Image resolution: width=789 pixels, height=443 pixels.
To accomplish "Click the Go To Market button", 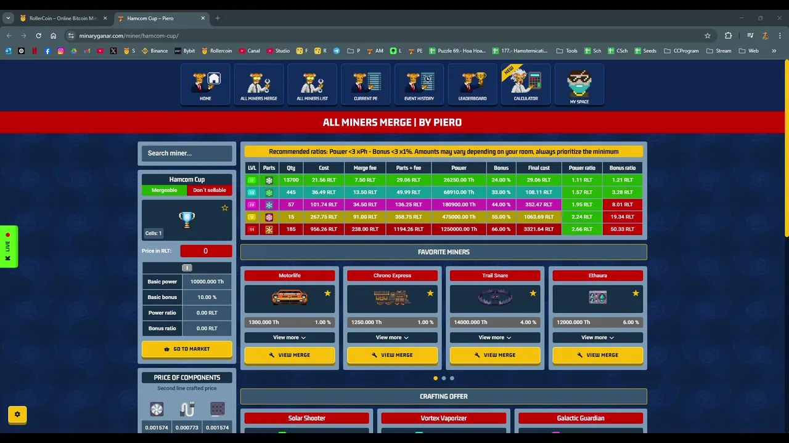I will coord(187,349).
